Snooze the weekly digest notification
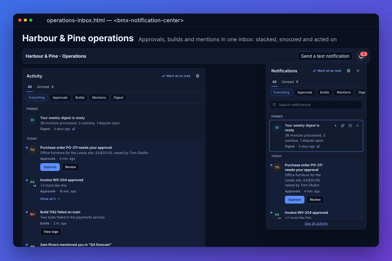This screenshot has width=392, height=261. [x=350, y=126]
